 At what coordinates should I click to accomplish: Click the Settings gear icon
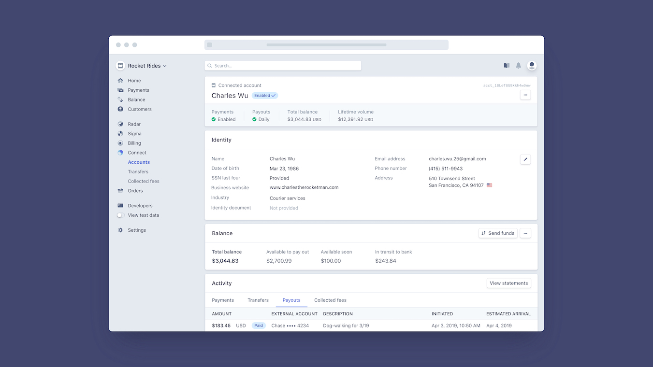(120, 230)
